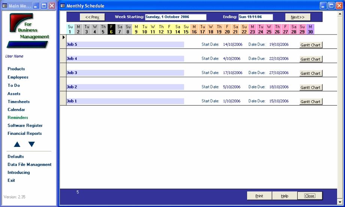Open Financial Reports section
Viewport: 345px width, 207px height.
(x=25, y=133)
